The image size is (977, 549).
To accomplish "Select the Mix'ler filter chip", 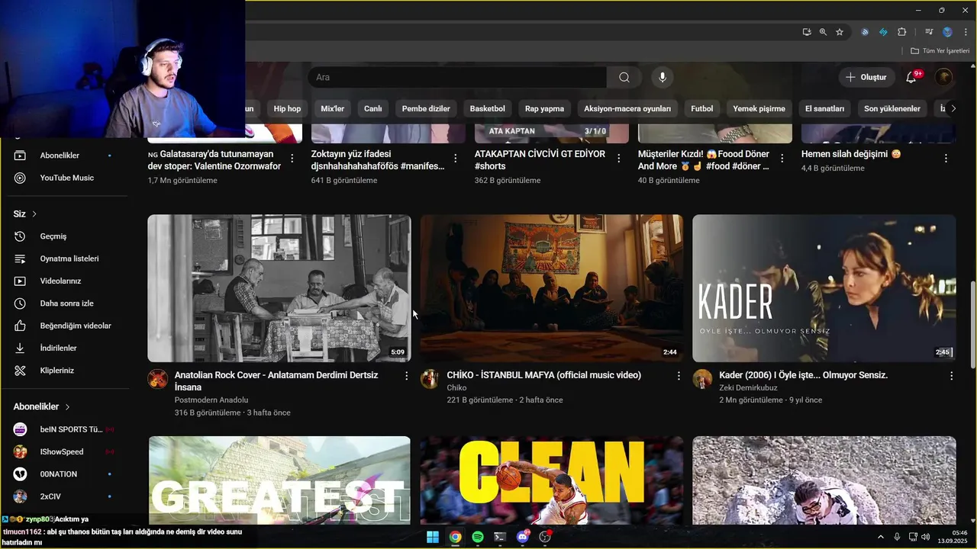I will click(333, 108).
